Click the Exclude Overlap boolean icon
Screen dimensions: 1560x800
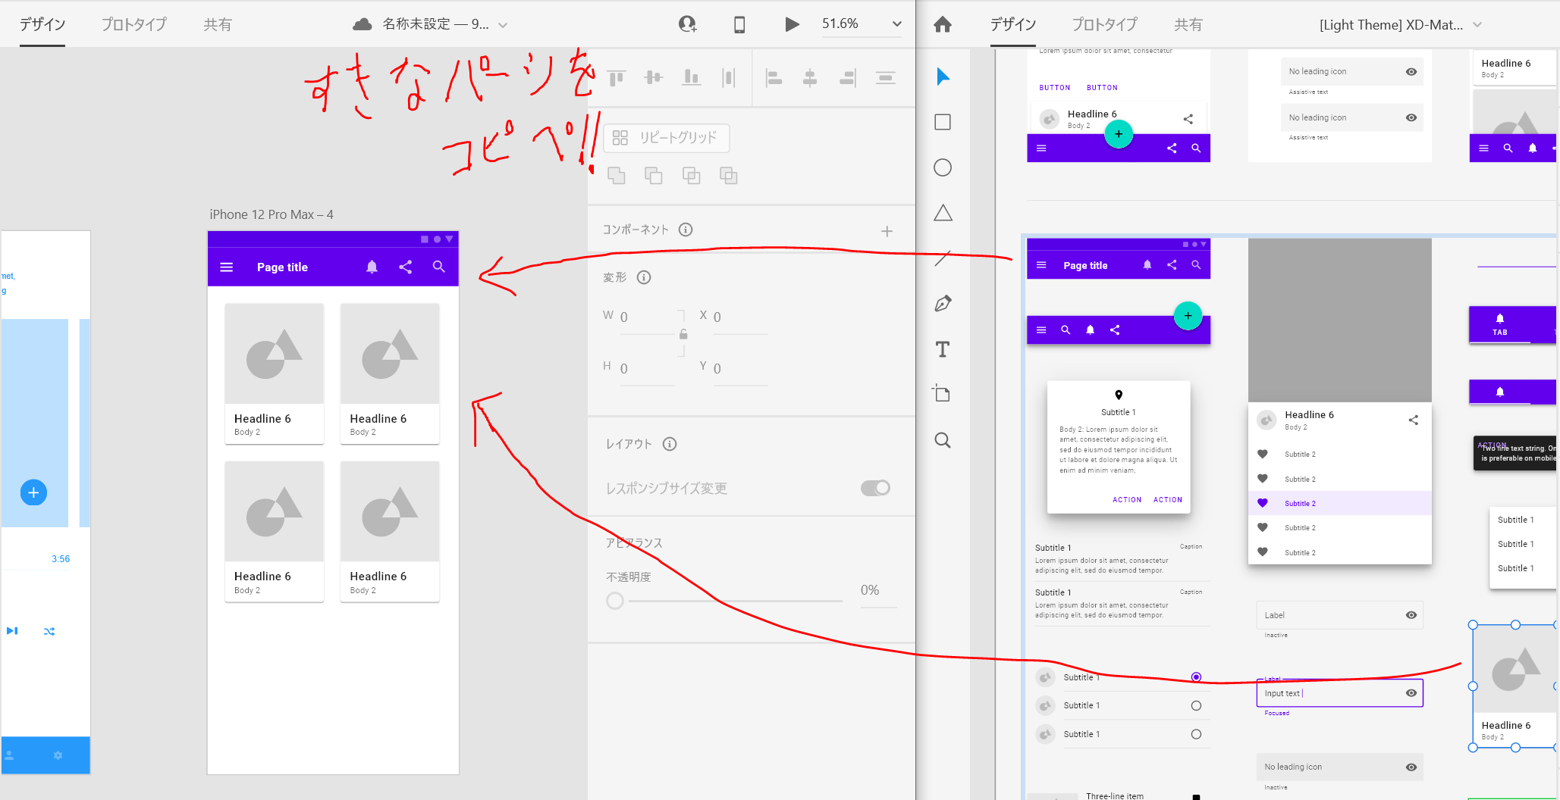pos(729,176)
